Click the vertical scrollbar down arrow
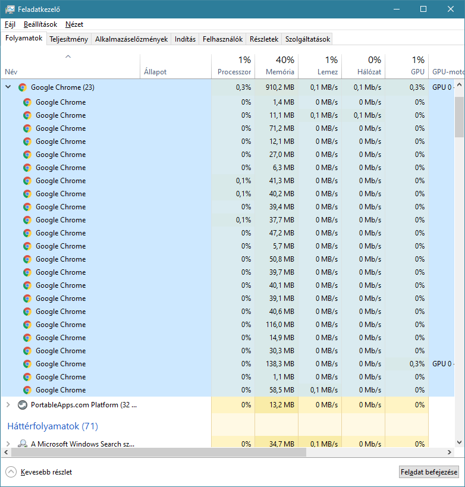465x487 pixels. pyautogui.click(x=459, y=442)
